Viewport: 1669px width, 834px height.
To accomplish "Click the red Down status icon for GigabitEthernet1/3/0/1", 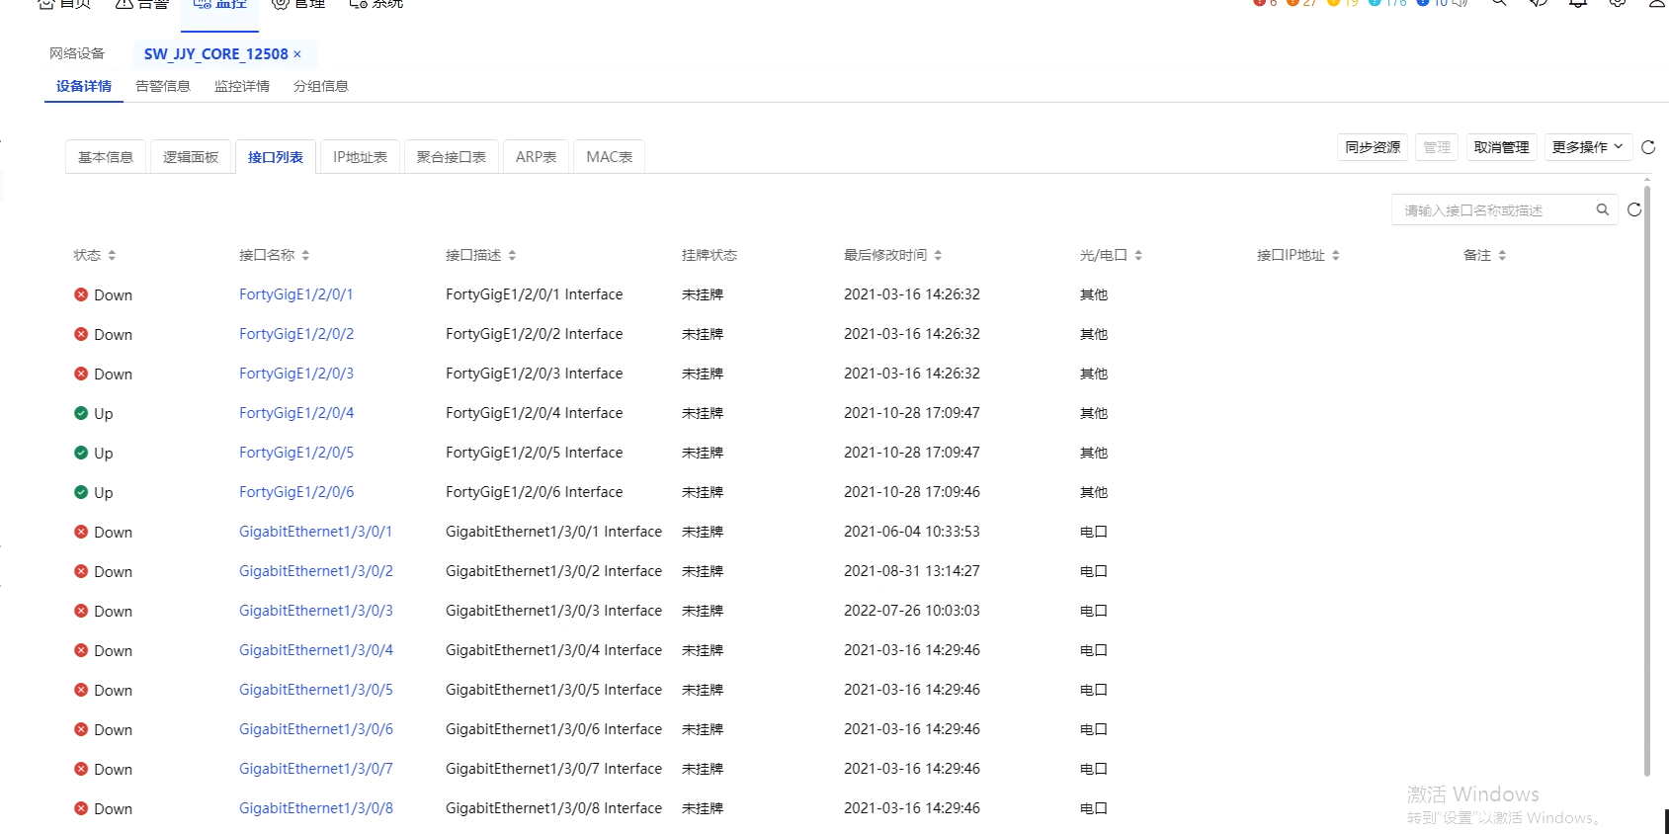I will tap(81, 532).
